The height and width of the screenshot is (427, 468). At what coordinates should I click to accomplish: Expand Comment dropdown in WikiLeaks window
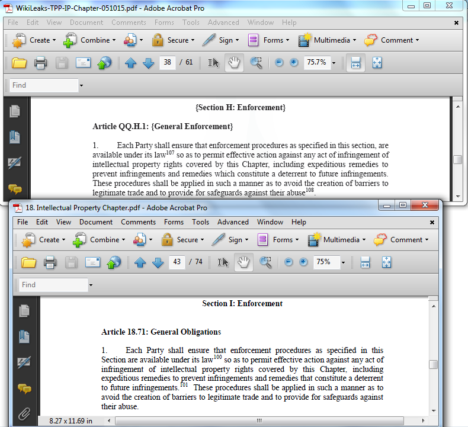click(417, 40)
